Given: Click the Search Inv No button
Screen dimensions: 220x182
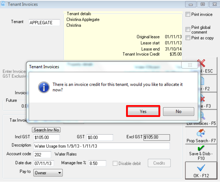Looking at the screenshot, I should [x=46, y=130].
